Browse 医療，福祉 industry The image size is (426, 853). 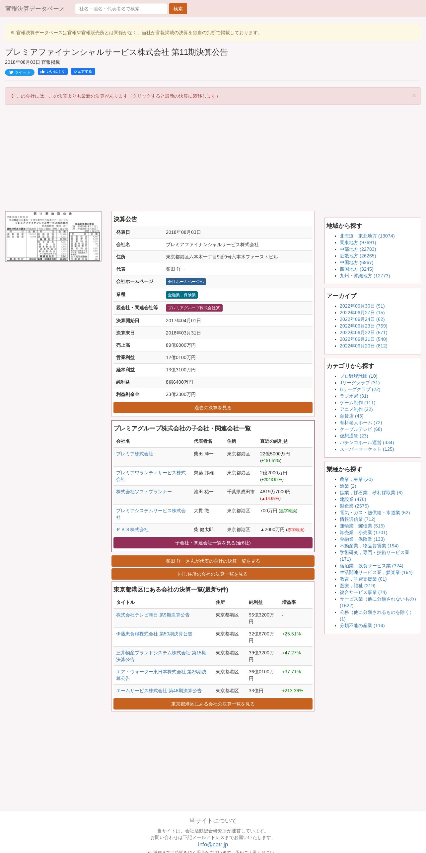coord(358,586)
